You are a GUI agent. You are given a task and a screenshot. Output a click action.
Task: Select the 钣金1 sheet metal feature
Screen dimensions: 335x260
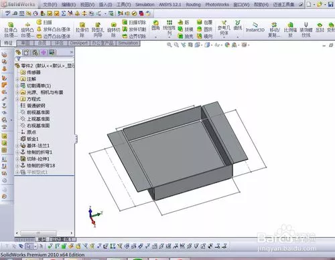[29, 139]
